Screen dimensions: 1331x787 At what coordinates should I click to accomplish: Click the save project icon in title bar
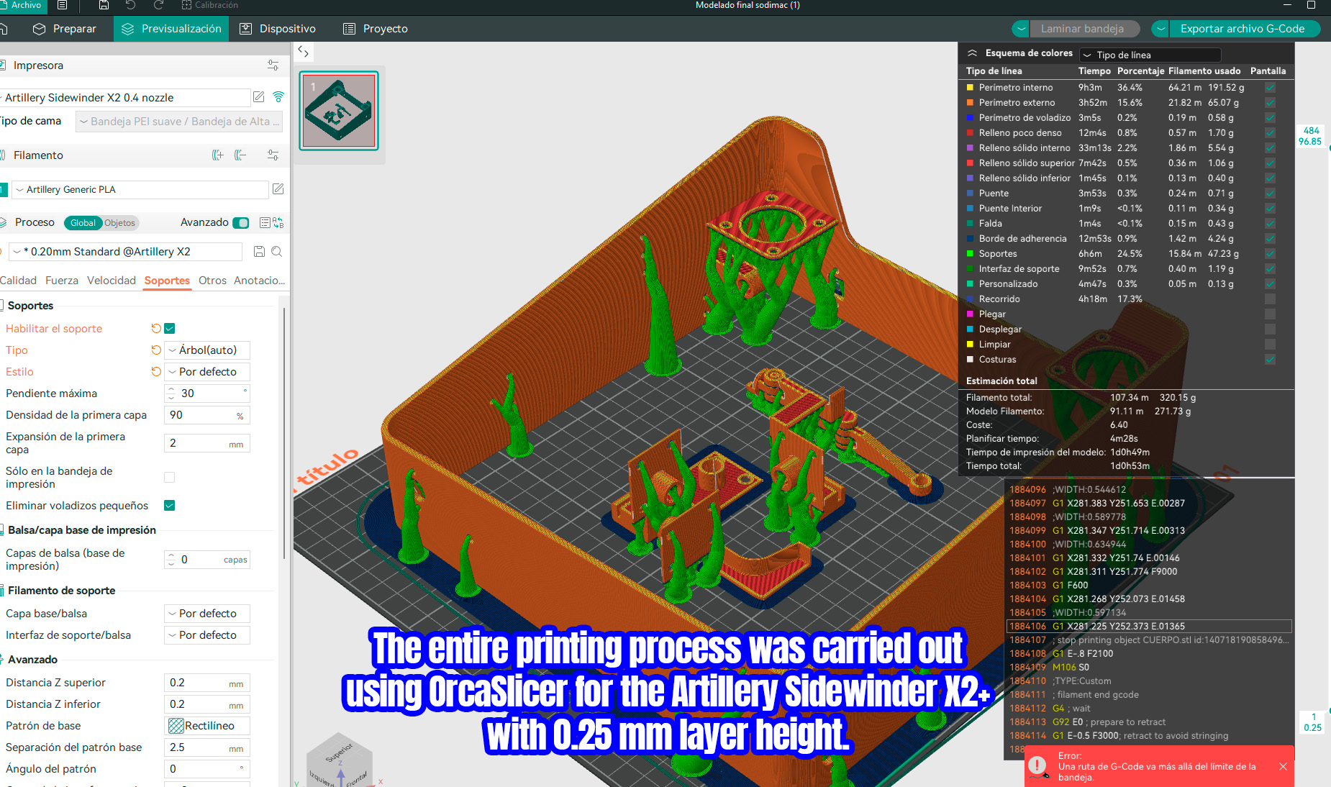pyautogui.click(x=104, y=5)
